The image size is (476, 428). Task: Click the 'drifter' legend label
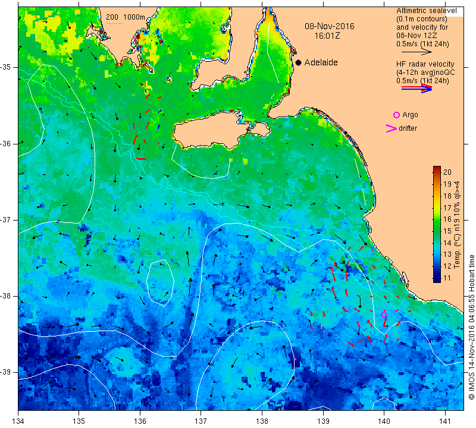point(408,128)
